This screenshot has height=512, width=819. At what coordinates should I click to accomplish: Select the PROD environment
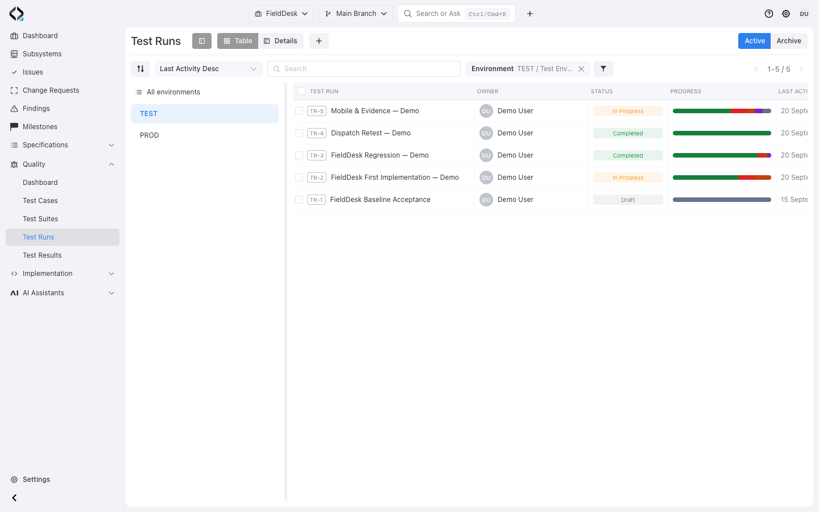click(x=205, y=135)
